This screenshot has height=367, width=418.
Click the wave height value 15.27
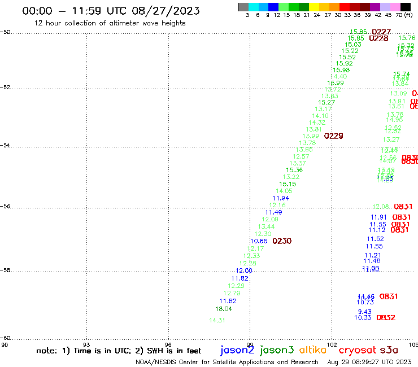coord(326,102)
